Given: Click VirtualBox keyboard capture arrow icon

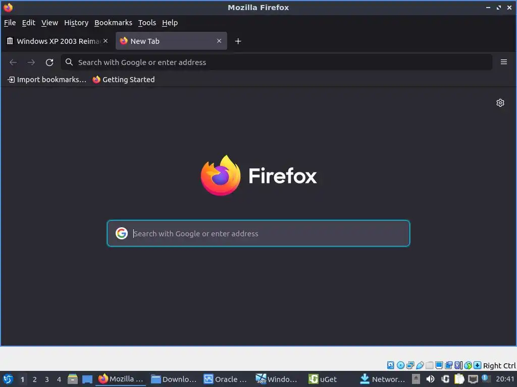Looking at the screenshot, I should (x=477, y=365).
